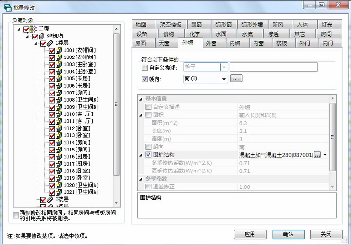
Task: Click the 关闭 button
Action: (326, 234)
